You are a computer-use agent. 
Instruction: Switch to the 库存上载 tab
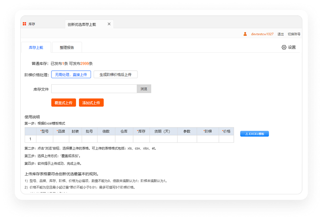pyautogui.click(x=36, y=47)
